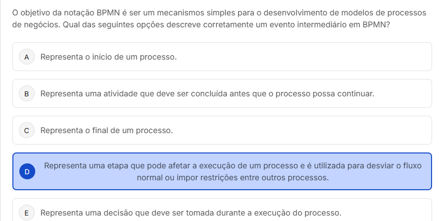
Task: Click the question's first line about BPMN notation
Action: coord(219,12)
